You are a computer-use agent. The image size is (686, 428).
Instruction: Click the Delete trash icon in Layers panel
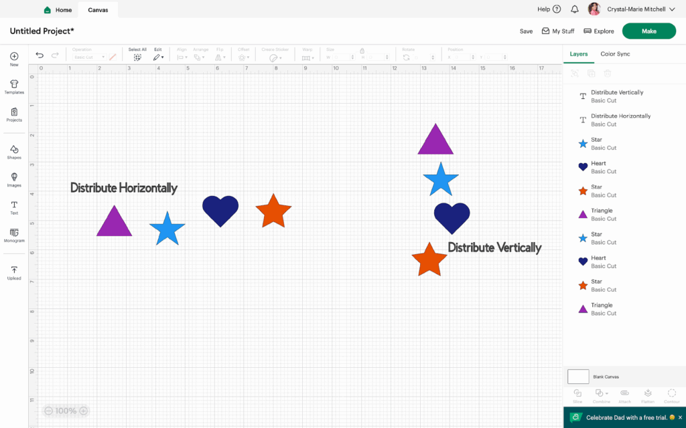[x=607, y=74]
